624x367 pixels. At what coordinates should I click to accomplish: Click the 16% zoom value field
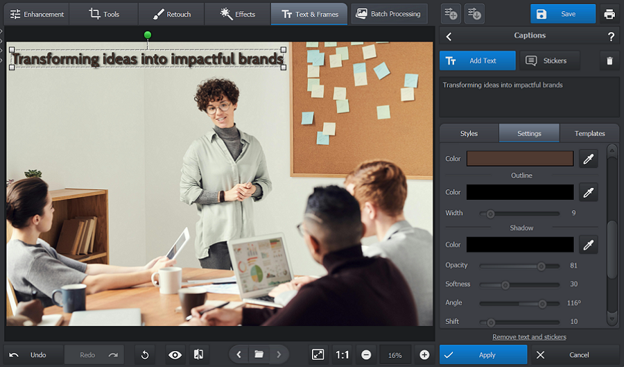pos(395,355)
